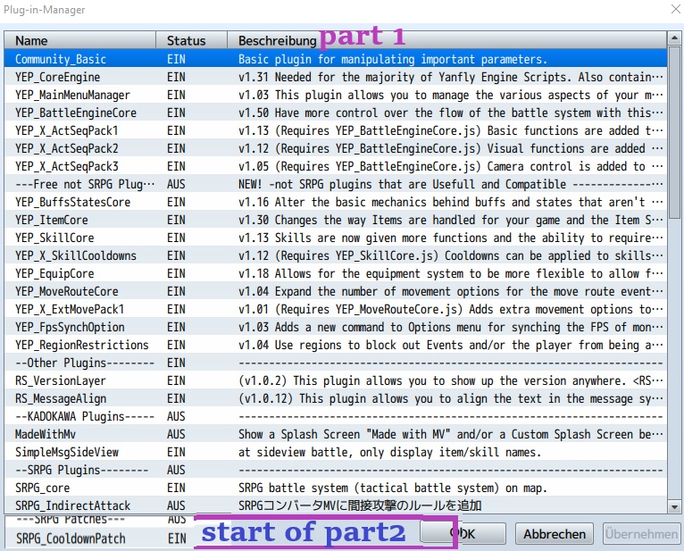Screen dimensions: 684x551
Task: Select the --SRPG Plugins-------- separator row
Action: (x=336, y=471)
